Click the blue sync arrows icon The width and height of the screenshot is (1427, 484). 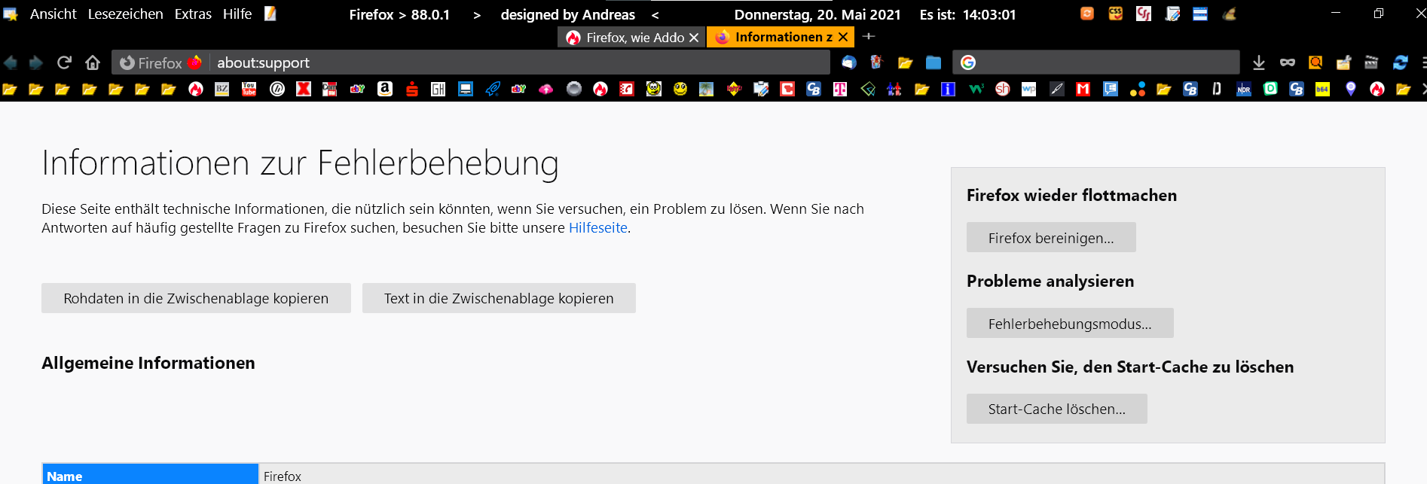[1401, 62]
